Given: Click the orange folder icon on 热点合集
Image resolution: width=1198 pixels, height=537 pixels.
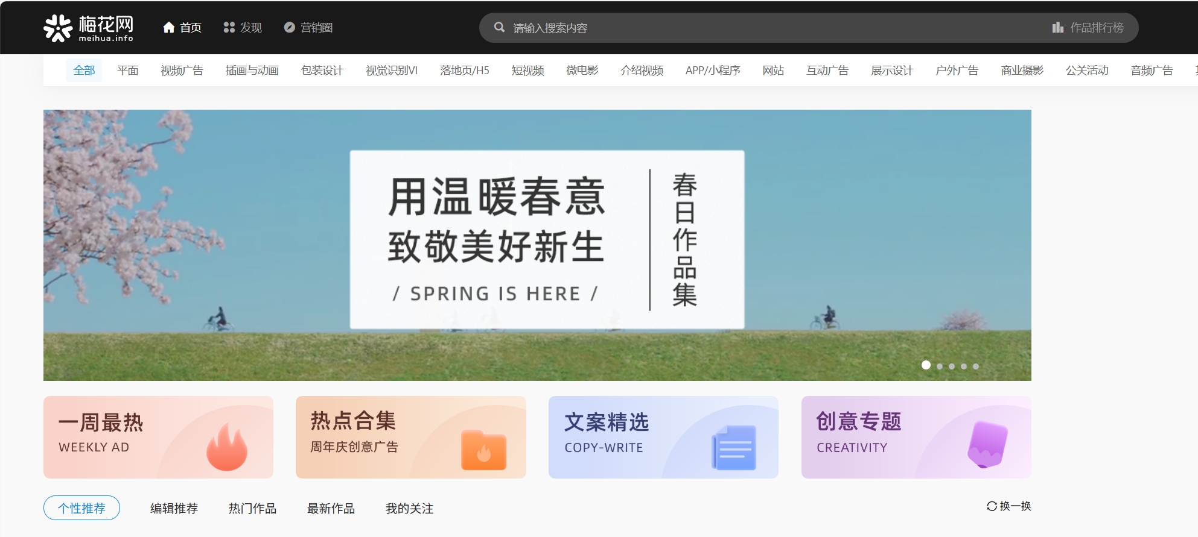Looking at the screenshot, I should tap(483, 450).
